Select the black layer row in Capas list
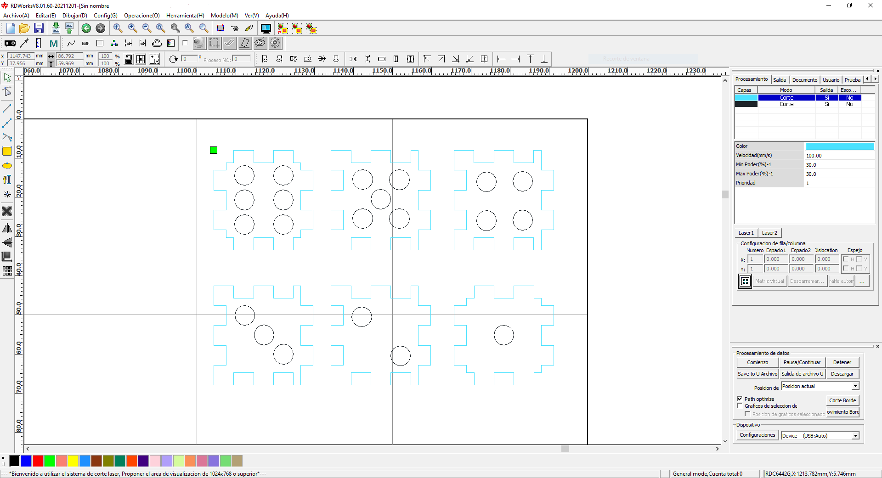The image size is (882, 478). (798, 104)
